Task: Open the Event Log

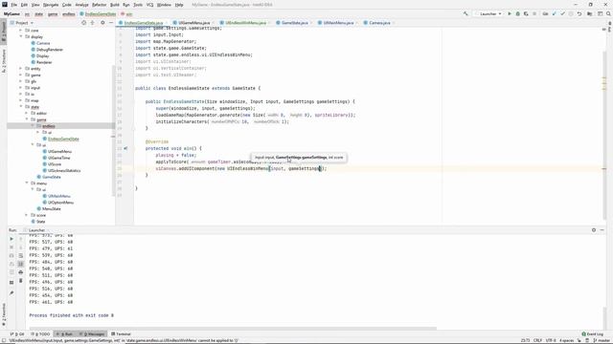Action: tap(593, 334)
